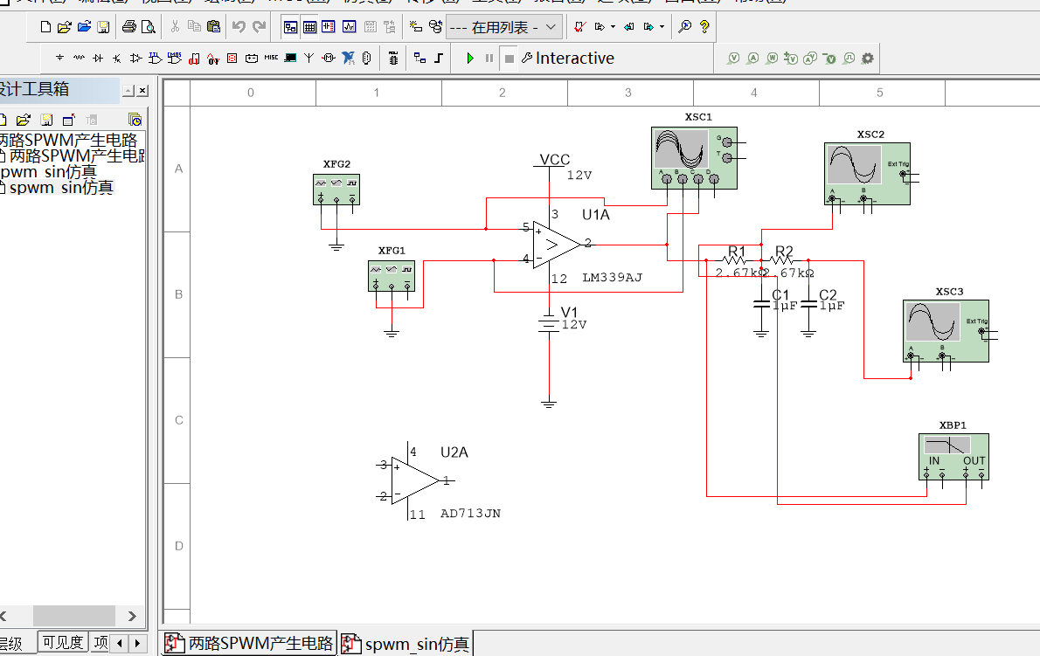Click the Print icon in the toolbar
The width and height of the screenshot is (1040, 656).
(128, 27)
